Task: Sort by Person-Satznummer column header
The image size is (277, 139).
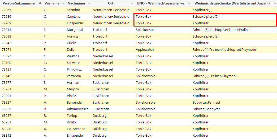Action: tap(19, 3)
